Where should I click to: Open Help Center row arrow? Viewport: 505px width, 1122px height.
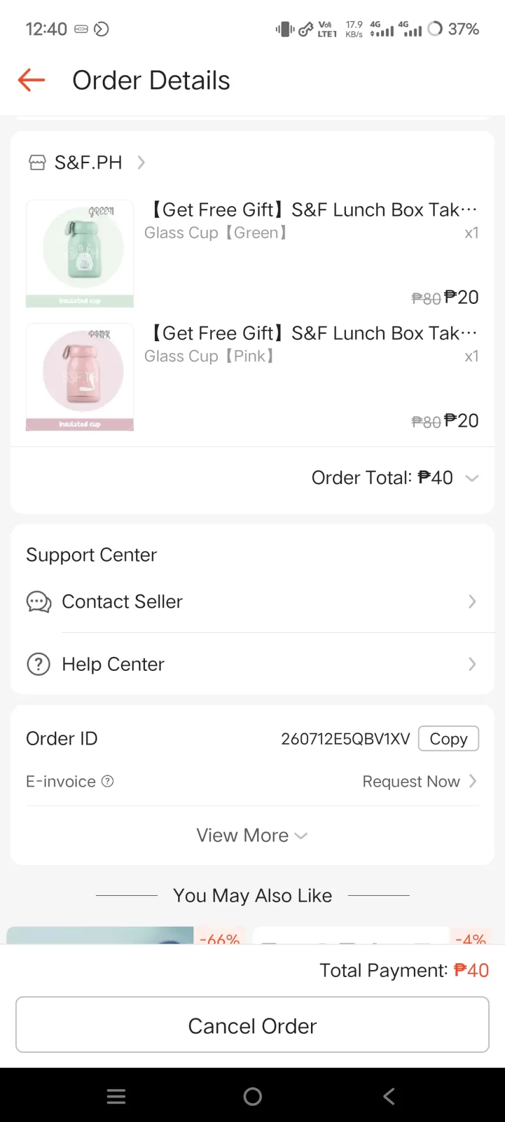pyautogui.click(x=472, y=664)
